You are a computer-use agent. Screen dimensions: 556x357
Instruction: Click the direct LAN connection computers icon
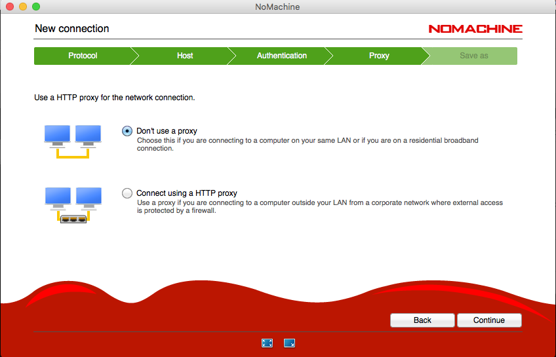73,141
